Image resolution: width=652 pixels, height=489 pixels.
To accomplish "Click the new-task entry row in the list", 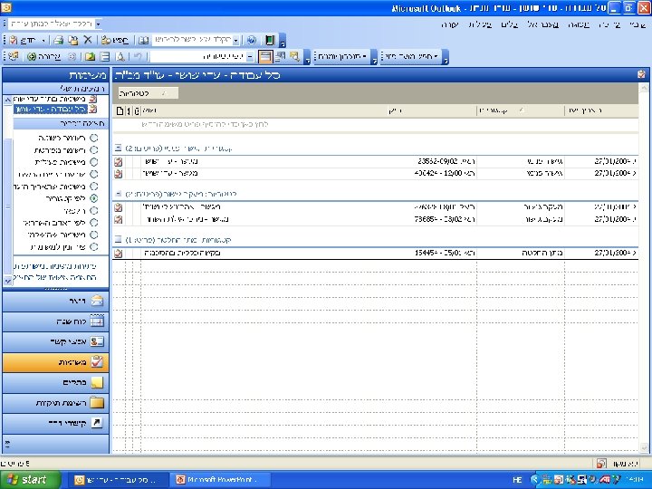I will (375, 124).
